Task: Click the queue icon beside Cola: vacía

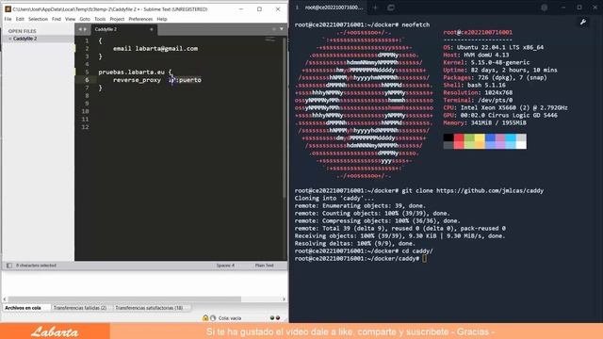Action: pos(213,318)
